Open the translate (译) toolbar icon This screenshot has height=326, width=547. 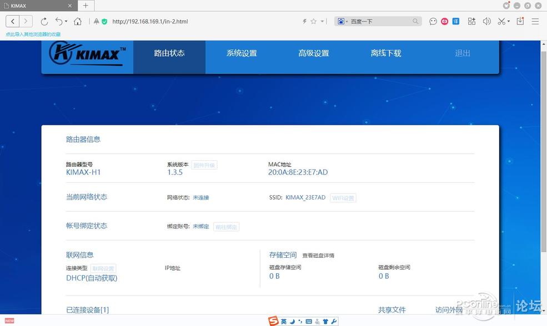(455, 21)
